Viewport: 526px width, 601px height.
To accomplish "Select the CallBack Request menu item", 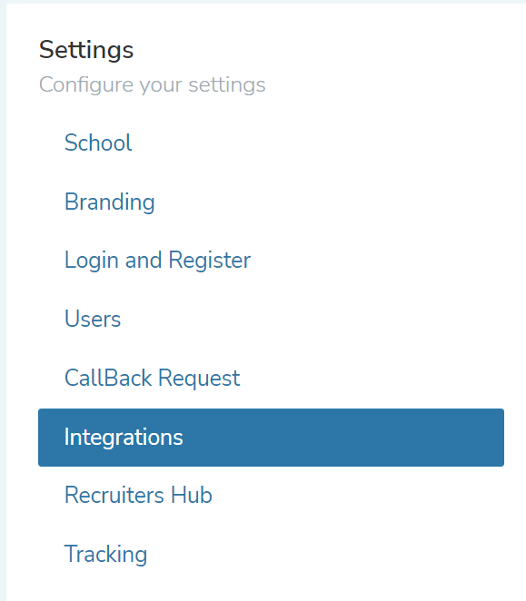I will [271, 378].
